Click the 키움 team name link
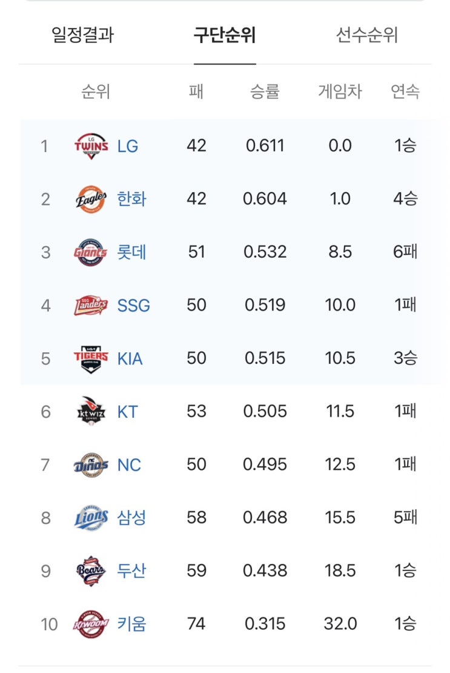This screenshot has height=673, width=450. click(131, 624)
